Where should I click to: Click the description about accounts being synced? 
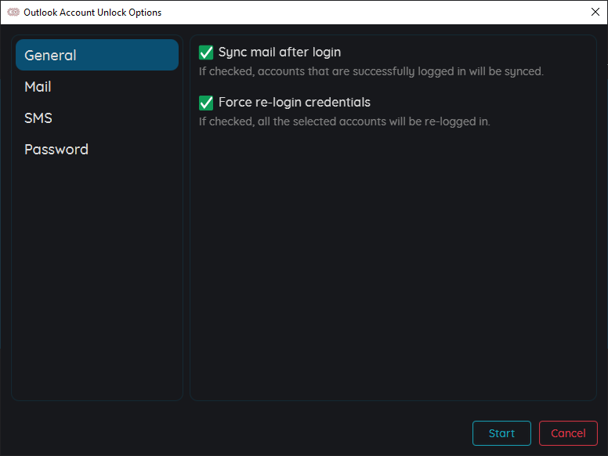click(371, 71)
